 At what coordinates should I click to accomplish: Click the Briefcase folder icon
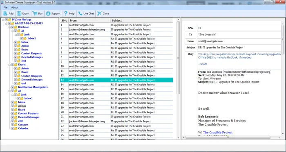[x=16, y=27]
